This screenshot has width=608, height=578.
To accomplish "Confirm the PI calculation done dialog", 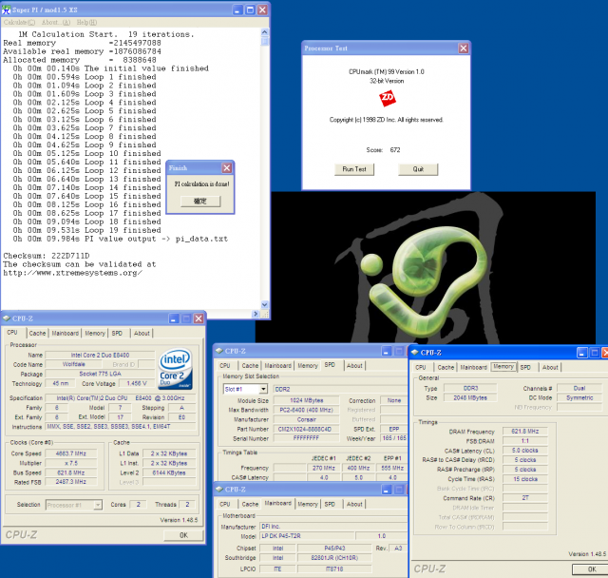I will coord(200,202).
